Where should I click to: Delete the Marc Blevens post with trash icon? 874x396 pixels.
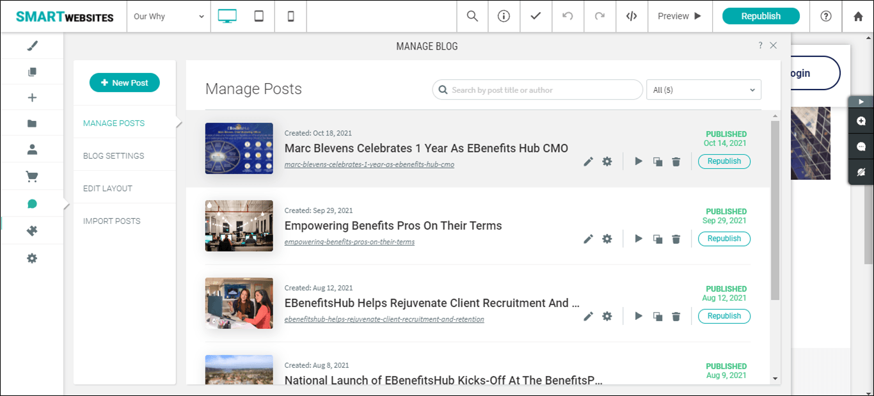point(676,161)
